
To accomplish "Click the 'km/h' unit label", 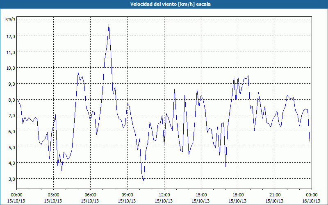I will 10,19.
